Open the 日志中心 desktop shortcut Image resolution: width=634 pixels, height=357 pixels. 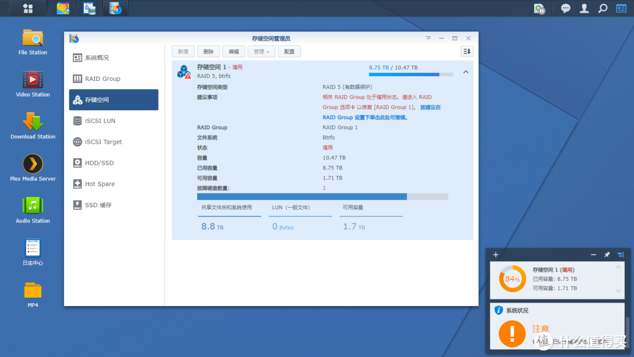pos(33,253)
